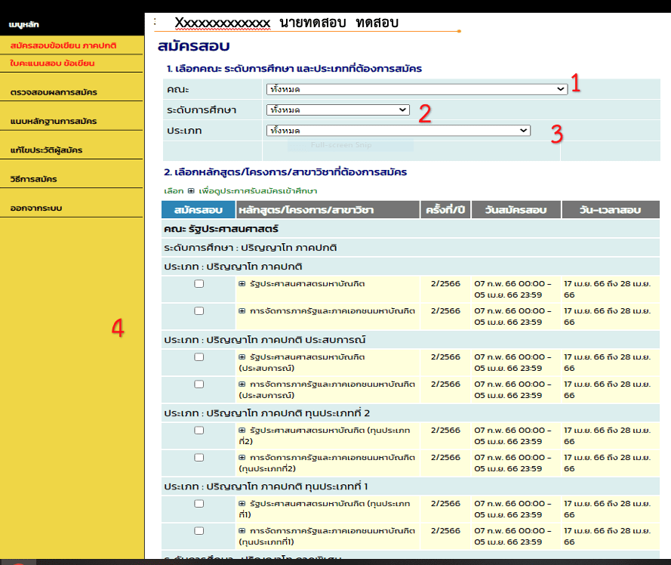Check the รัฐประศาสนศาสตรมหาบัณฑิต program checkbox
The width and height of the screenshot is (671, 565).
pyautogui.click(x=199, y=284)
